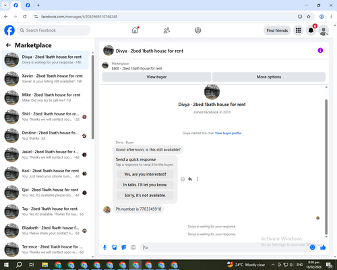Click the Facebook logo icon
The height and width of the screenshot is (270, 337).
pos(9,30)
